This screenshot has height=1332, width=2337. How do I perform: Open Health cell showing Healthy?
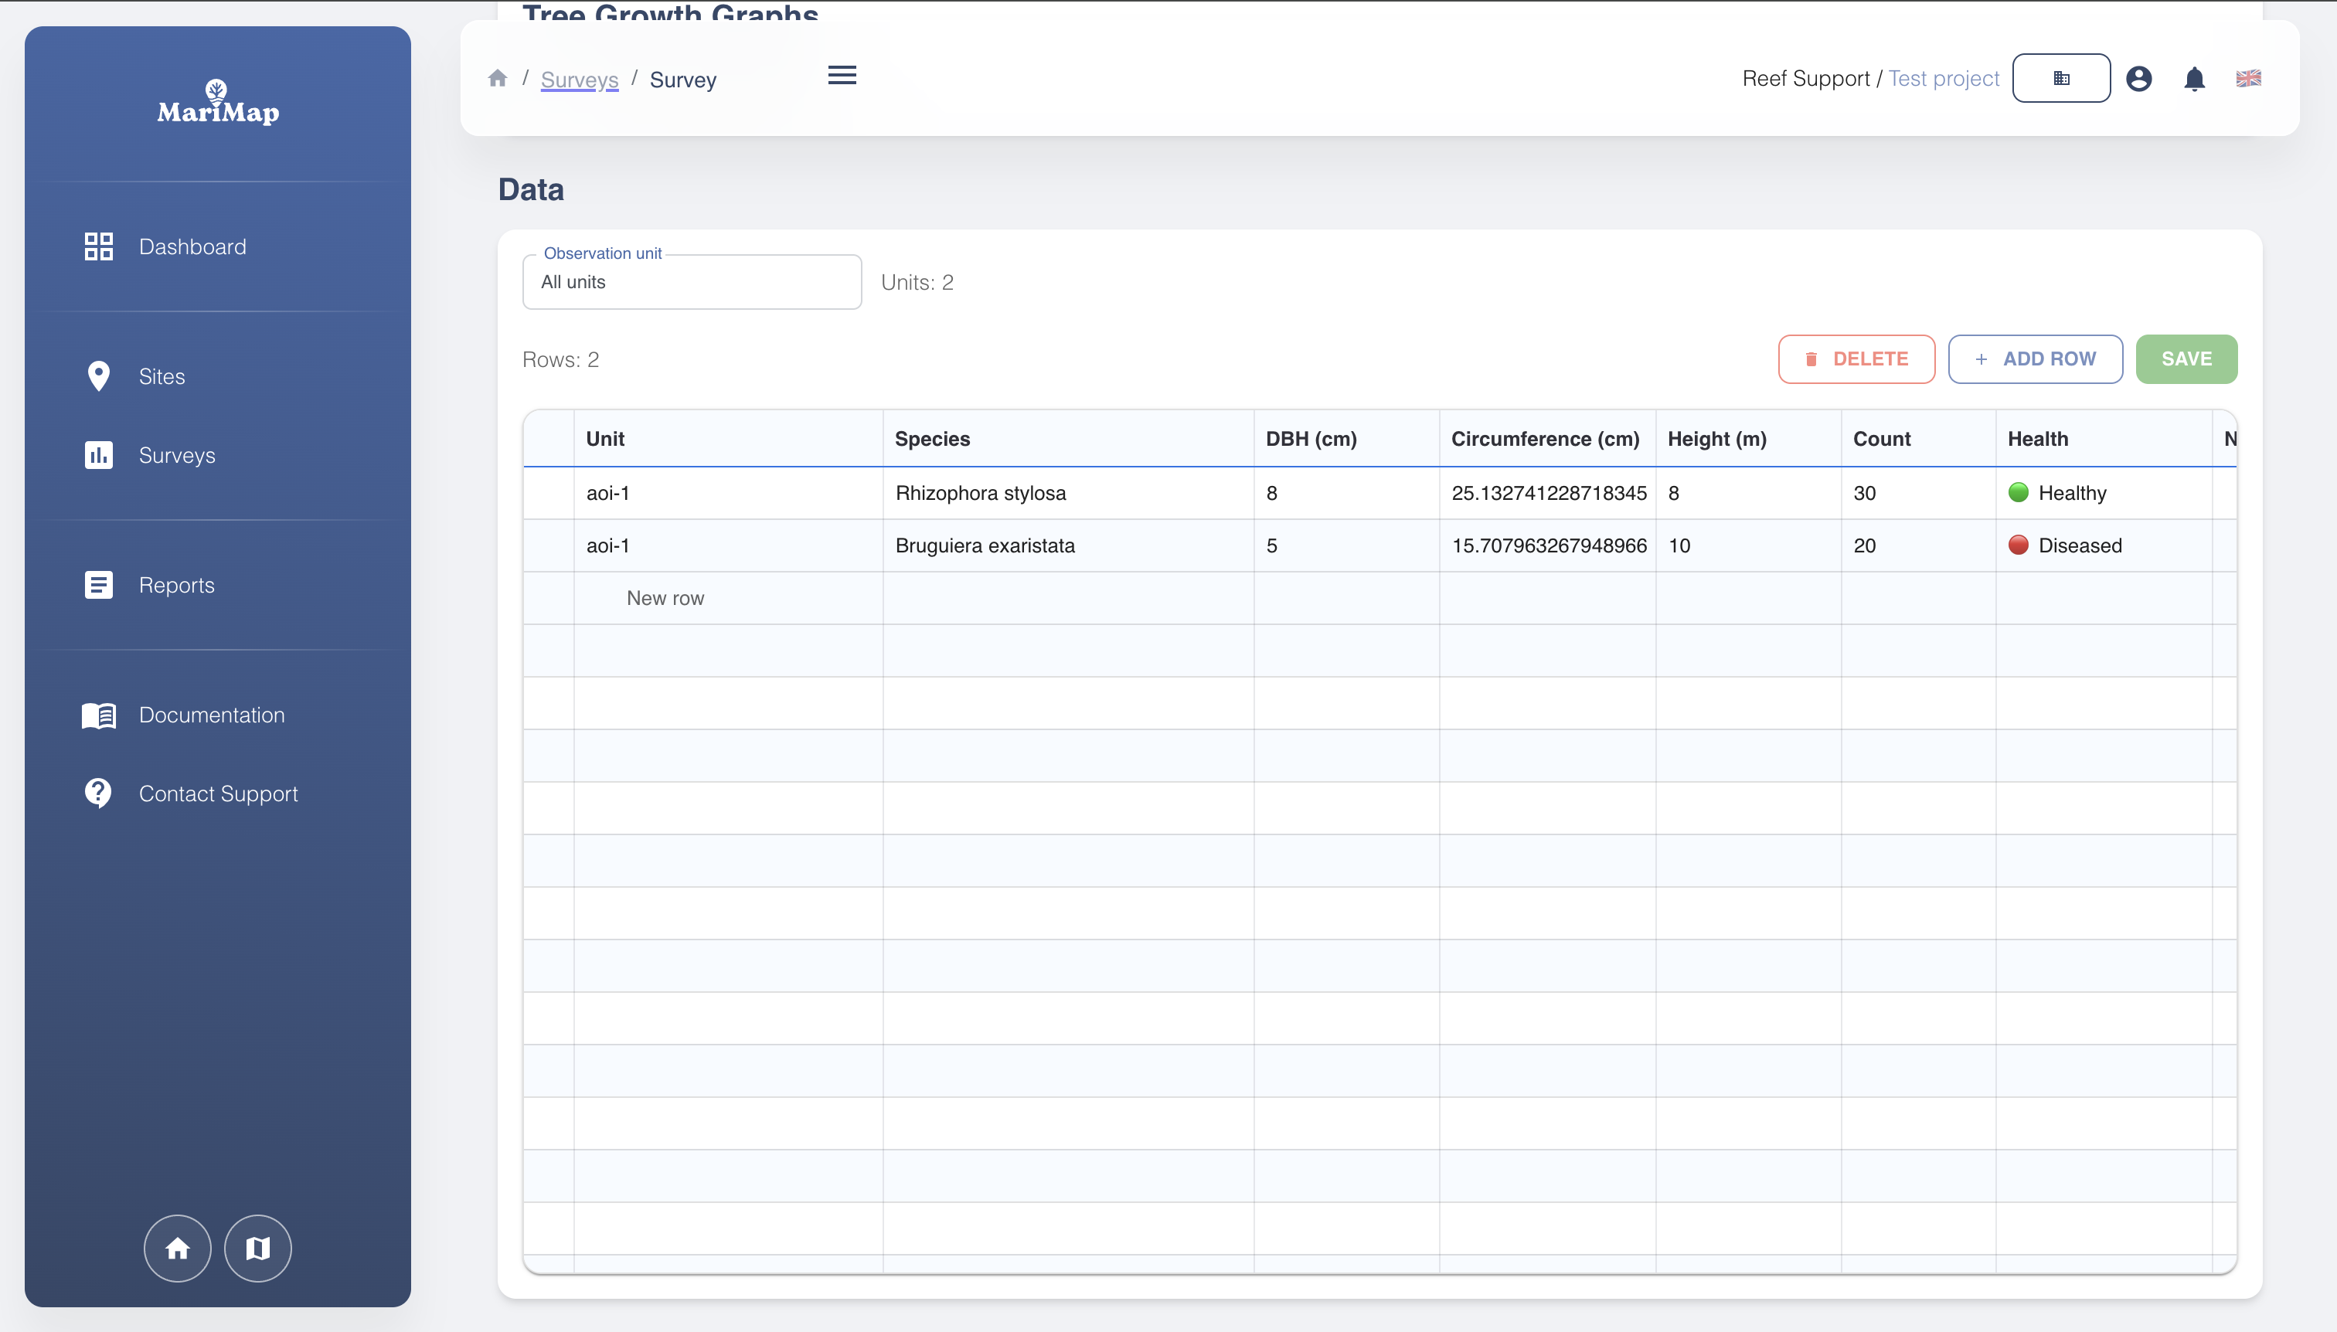click(2101, 493)
